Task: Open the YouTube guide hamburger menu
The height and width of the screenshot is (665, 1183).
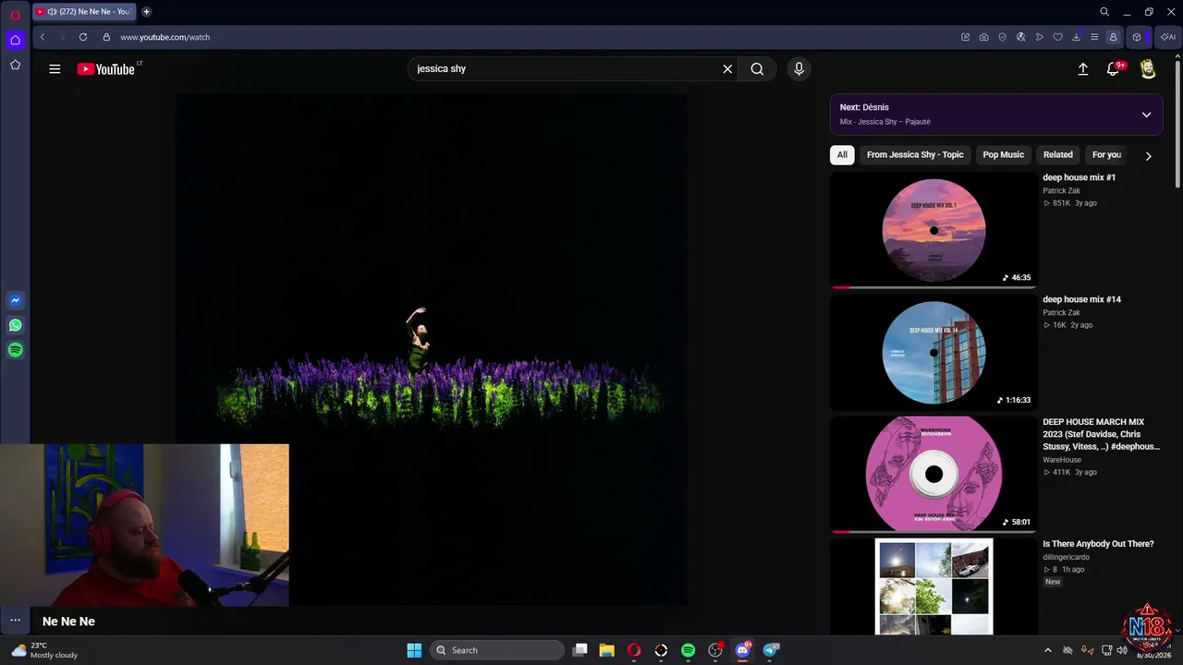Action: (55, 69)
